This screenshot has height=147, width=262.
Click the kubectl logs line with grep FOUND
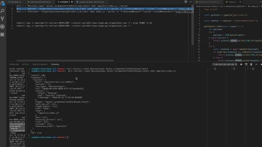(x=84, y=23)
